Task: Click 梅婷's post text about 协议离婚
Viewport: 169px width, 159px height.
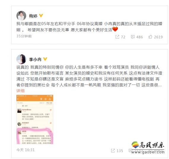Action: pyautogui.click(x=89, y=27)
